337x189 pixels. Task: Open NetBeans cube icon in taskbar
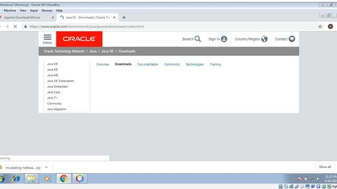[80, 178]
